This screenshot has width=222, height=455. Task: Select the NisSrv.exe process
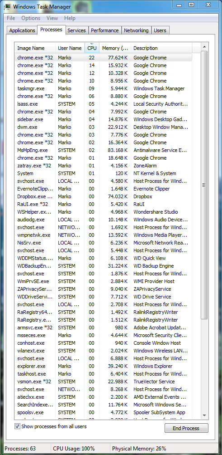tap(103, 243)
